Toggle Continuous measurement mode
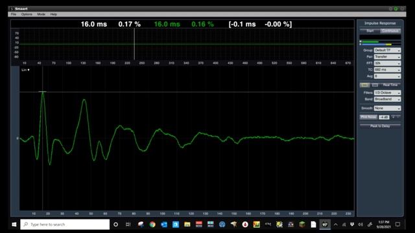 (390, 31)
